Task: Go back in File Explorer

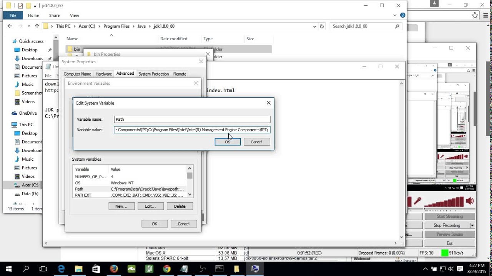Action: pos(10,26)
